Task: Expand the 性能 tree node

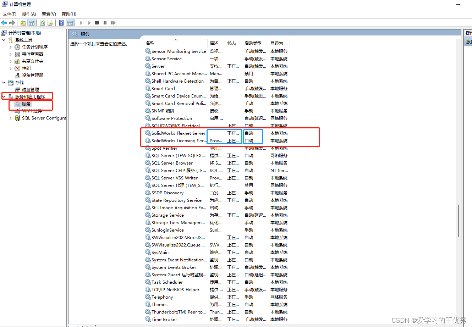Action: pyautogui.click(x=11, y=68)
